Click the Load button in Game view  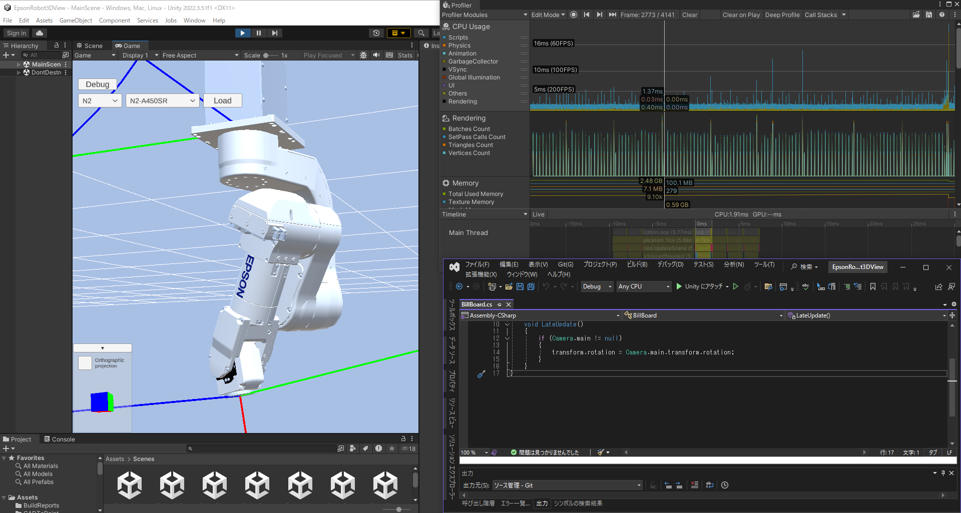coord(222,100)
